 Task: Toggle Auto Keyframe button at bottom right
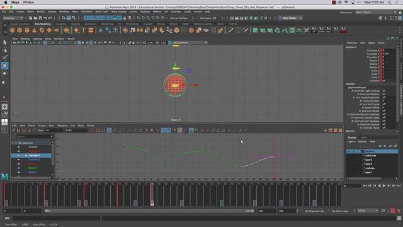tap(392, 211)
